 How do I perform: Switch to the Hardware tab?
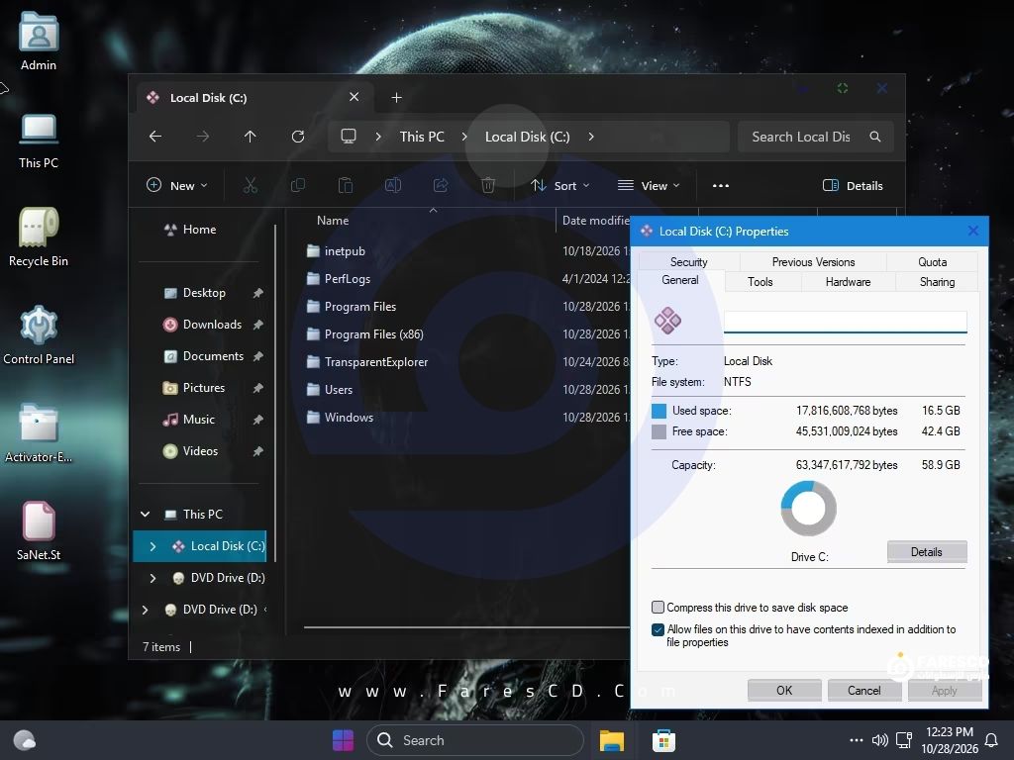[x=848, y=282]
